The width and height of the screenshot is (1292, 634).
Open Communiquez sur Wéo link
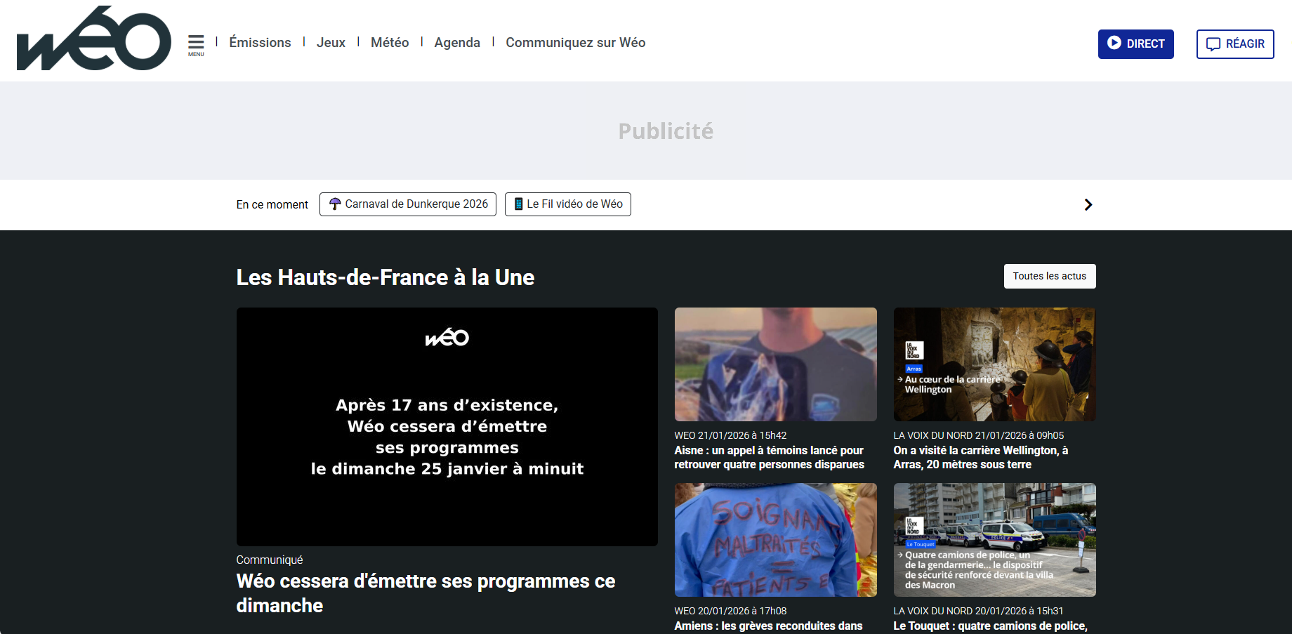click(575, 43)
